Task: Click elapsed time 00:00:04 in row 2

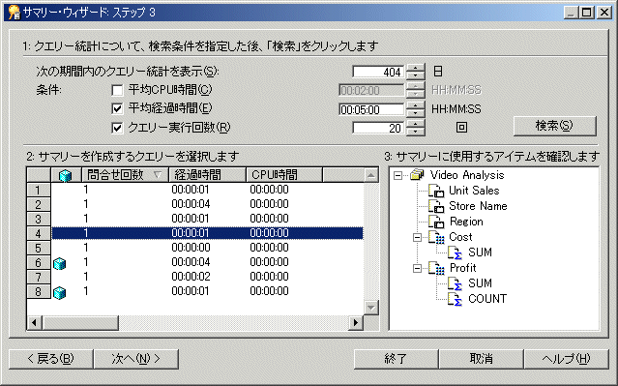Action: pyautogui.click(x=191, y=204)
